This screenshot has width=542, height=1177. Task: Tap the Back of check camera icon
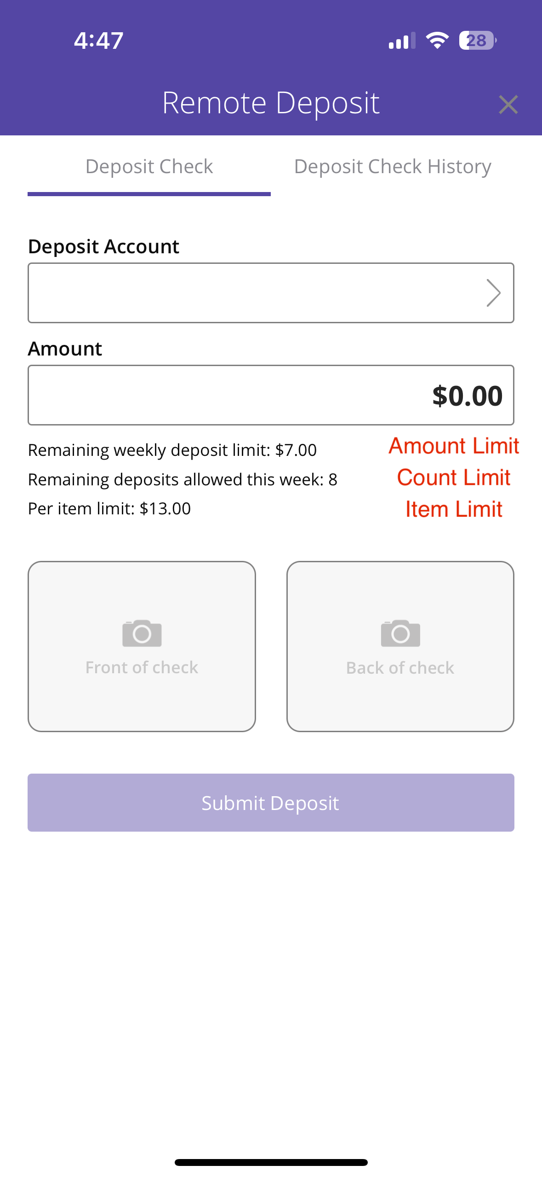400,633
